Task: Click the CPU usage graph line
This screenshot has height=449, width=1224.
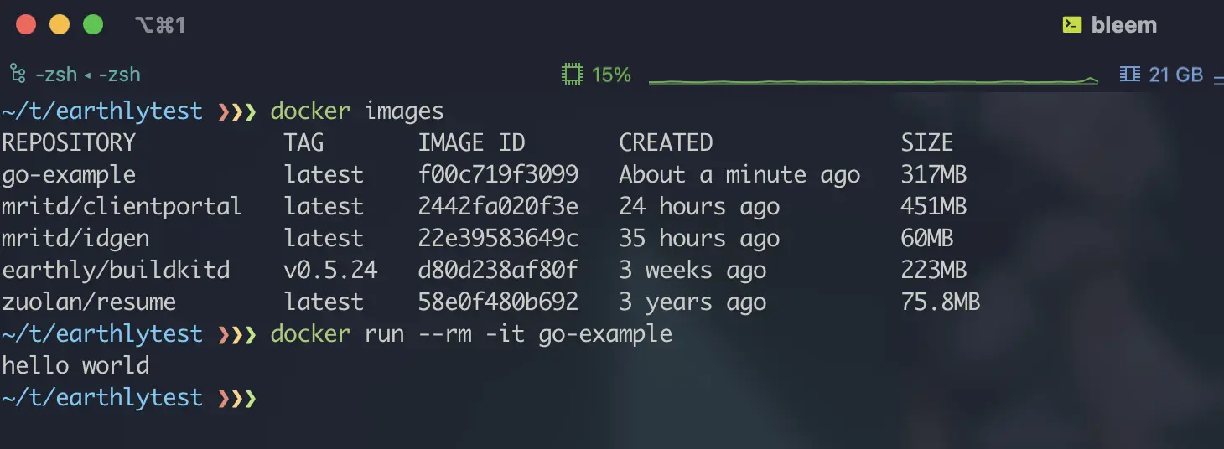Action: click(872, 81)
